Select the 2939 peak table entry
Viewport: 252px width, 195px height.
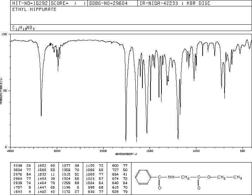(x=22, y=183)
